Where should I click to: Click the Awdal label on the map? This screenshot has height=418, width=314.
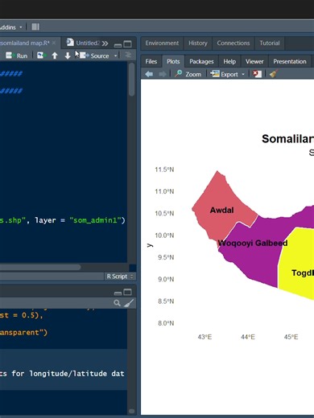[x=221, y=210]
